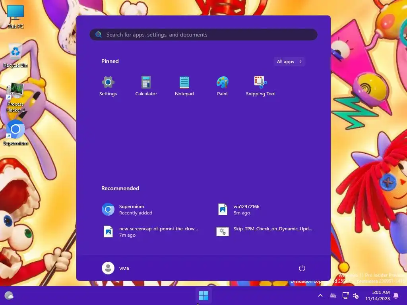
Task: Launch the Paint pinned app
Action: (223, 86)
